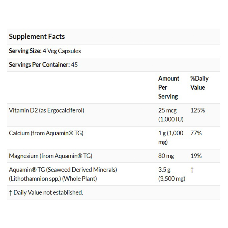Click the Amount Per Serving column header
Screen dimensions: 228x228
(169, 88)
